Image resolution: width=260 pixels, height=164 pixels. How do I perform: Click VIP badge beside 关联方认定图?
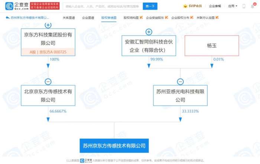[x=217, y=17]
